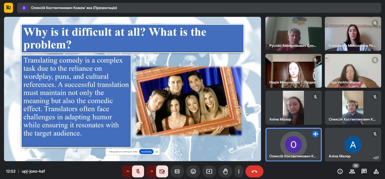Open the chat with everyone panel

pyautogui.click(x=364, y=171)
